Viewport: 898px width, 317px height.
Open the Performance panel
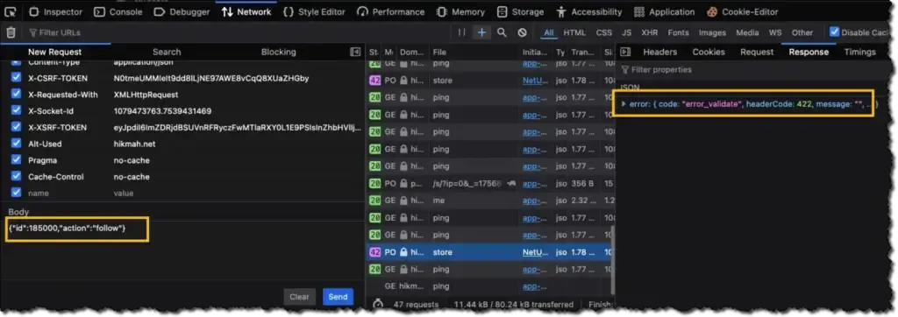click(390, 11)
